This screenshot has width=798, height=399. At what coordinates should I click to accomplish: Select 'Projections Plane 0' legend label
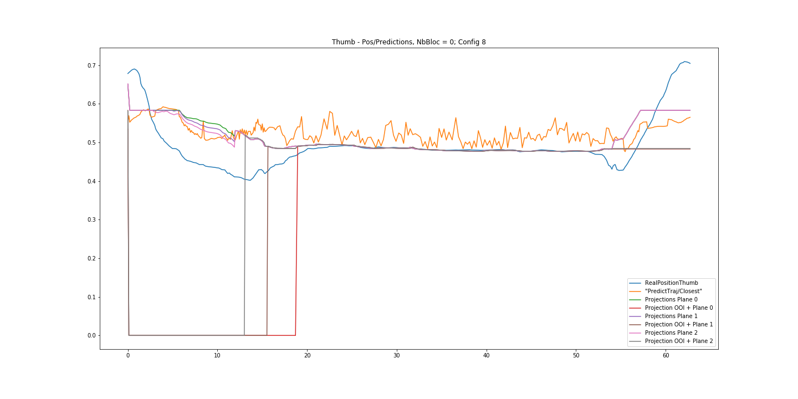[671, 300]
